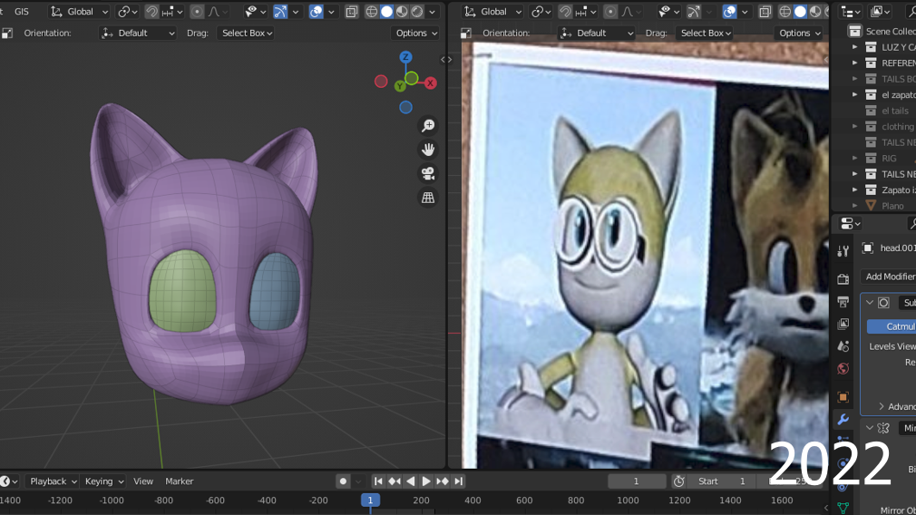Click the red X axis on navigation gizmo
This screenshot has width=916, height=515.
coord(430,83)
